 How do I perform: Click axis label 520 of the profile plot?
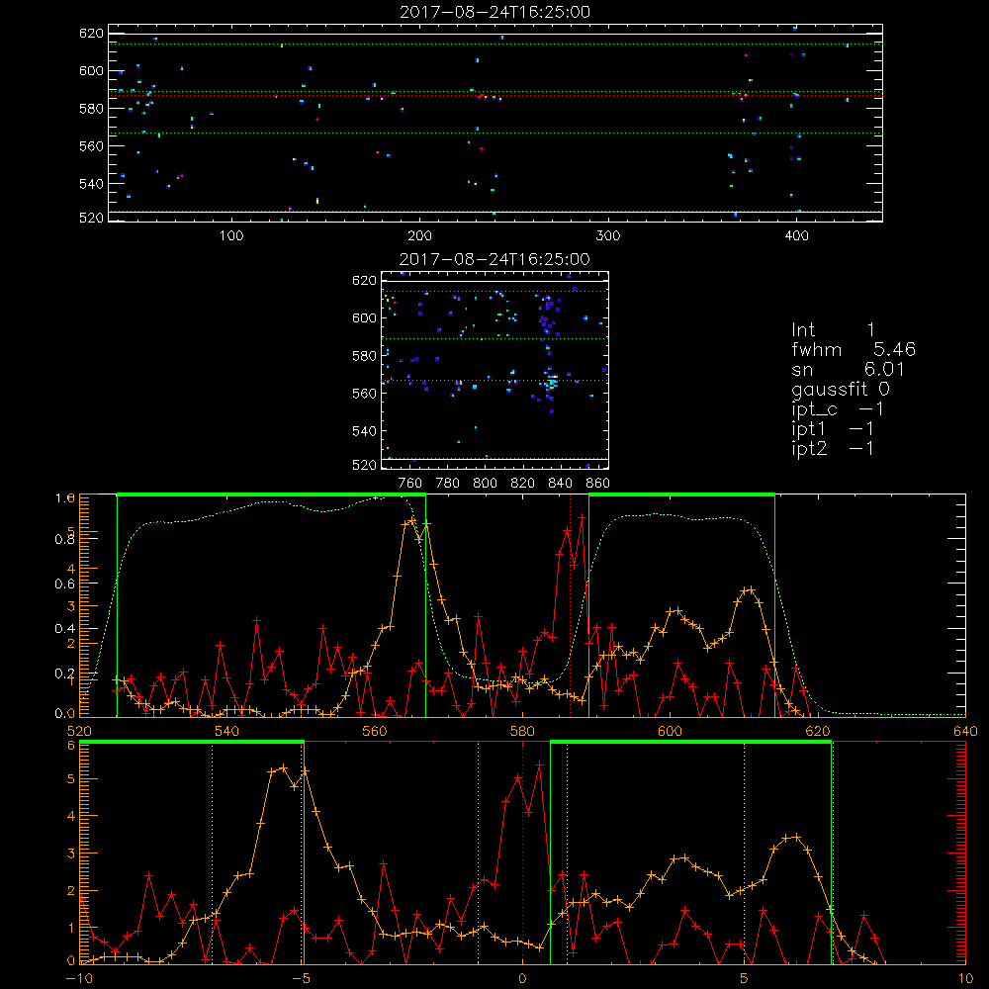tap(79, 732)
